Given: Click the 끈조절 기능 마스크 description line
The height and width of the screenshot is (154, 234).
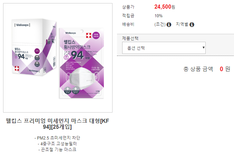Looking at the screenshot, I should (57, 150).
